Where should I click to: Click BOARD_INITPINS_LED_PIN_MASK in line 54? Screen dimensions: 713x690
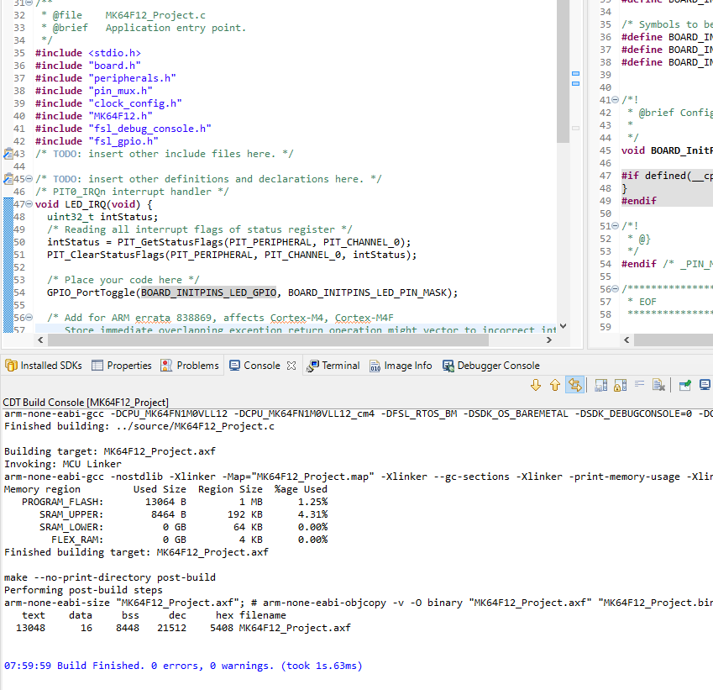pos(367,292)
